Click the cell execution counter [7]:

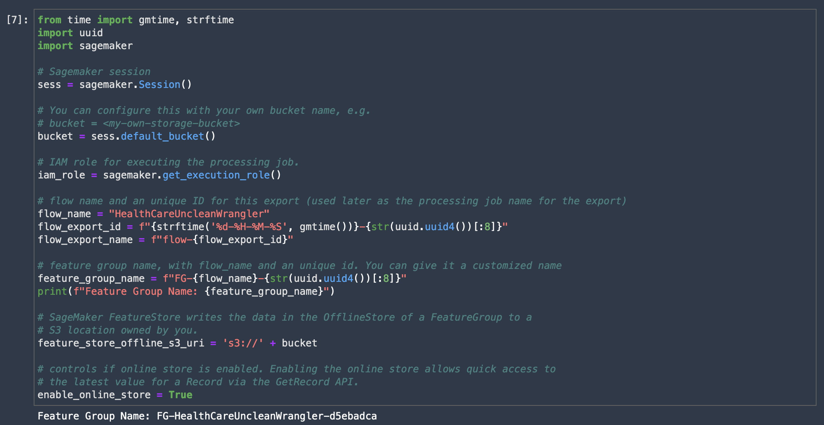coord(17,20)
